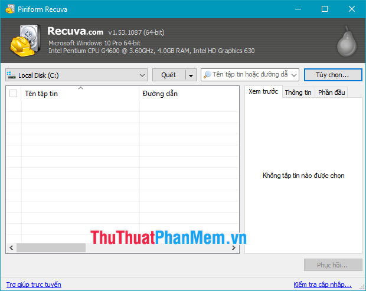Open the filename or path filter dropdown arrow
This screenshot has height=291, width=366.
(294, 75)
